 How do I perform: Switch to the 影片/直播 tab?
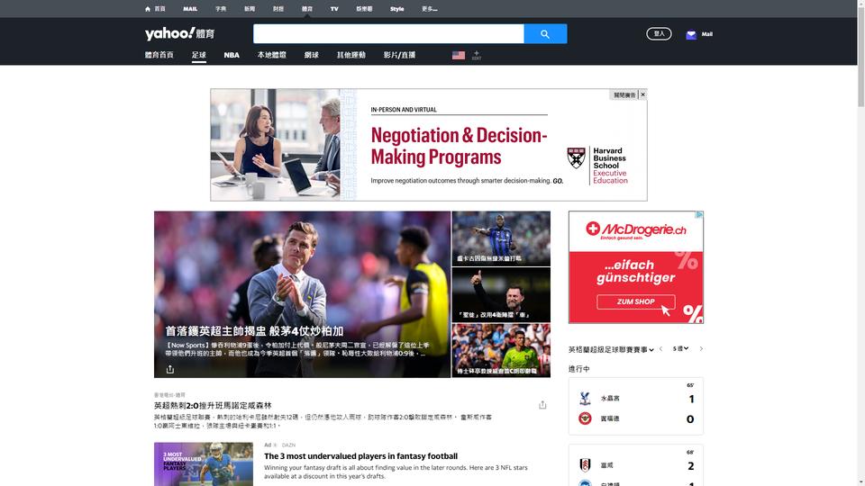399,55
